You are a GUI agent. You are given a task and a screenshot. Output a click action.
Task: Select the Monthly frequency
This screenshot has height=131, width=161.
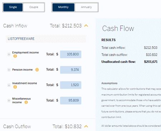(x=63, y=7)
